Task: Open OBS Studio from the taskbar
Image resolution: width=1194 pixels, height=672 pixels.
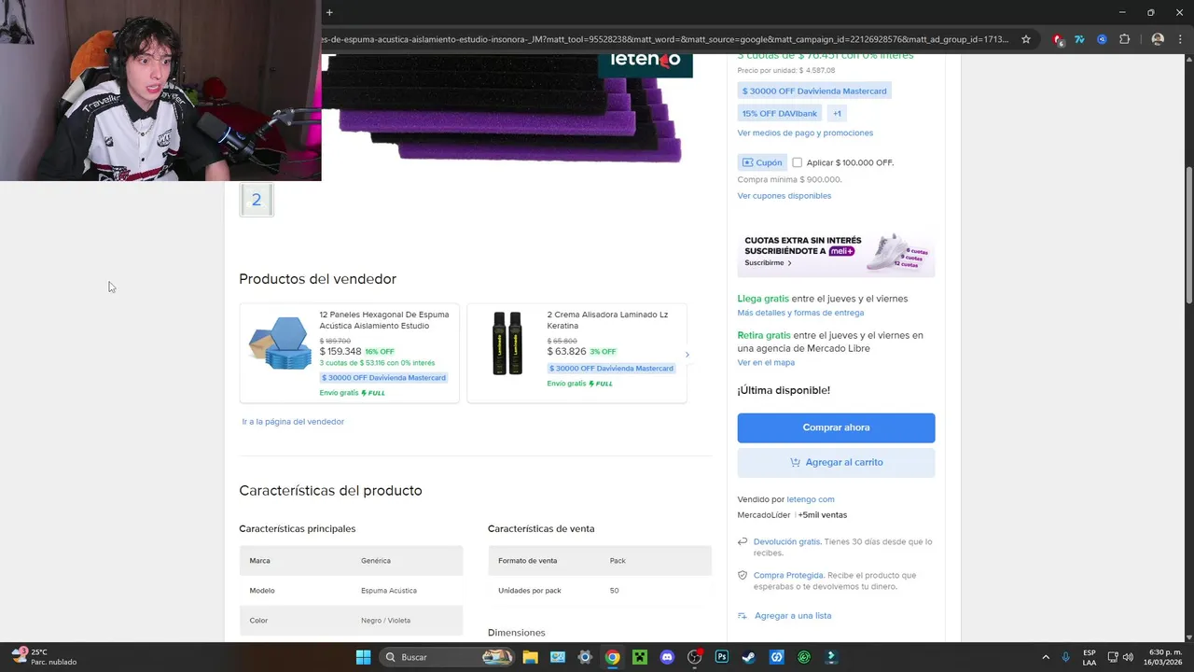Action: click(694, 657)
